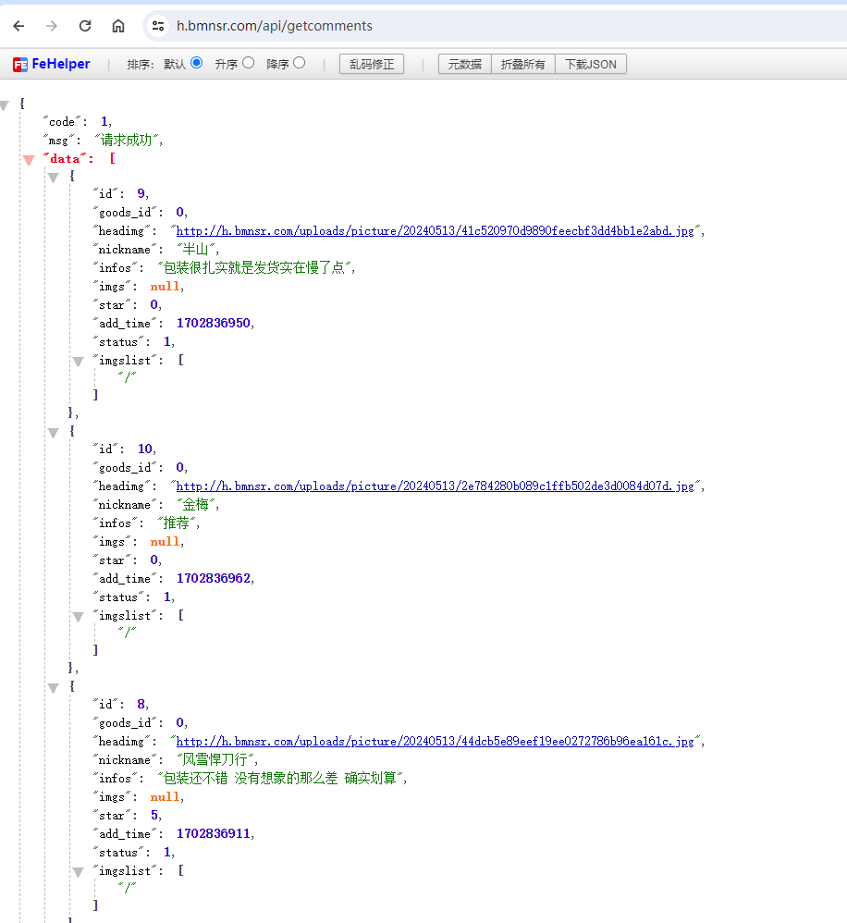
Task: Collapse the imgslist array under id 10
Action: pos(79,618)
